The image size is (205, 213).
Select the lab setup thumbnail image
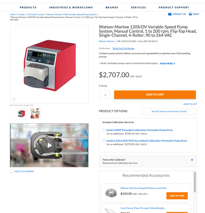(35, 114)
